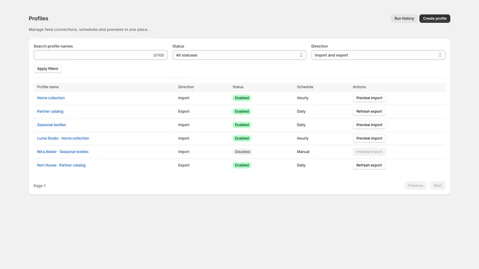The height and width of the screenshot is (269, 479).
Task: Click Hourly schedule in Home collection row
Action: (302, 98)
